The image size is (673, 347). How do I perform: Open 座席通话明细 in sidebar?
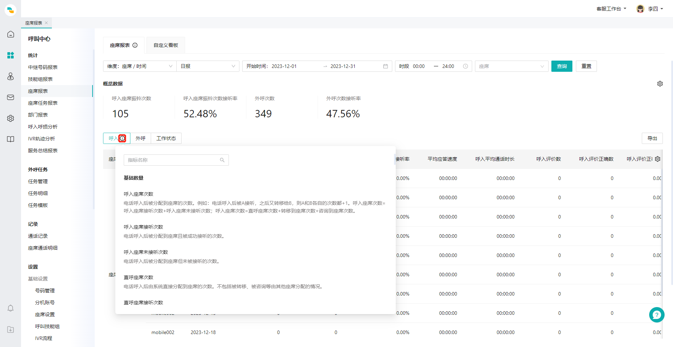(43, 248)
